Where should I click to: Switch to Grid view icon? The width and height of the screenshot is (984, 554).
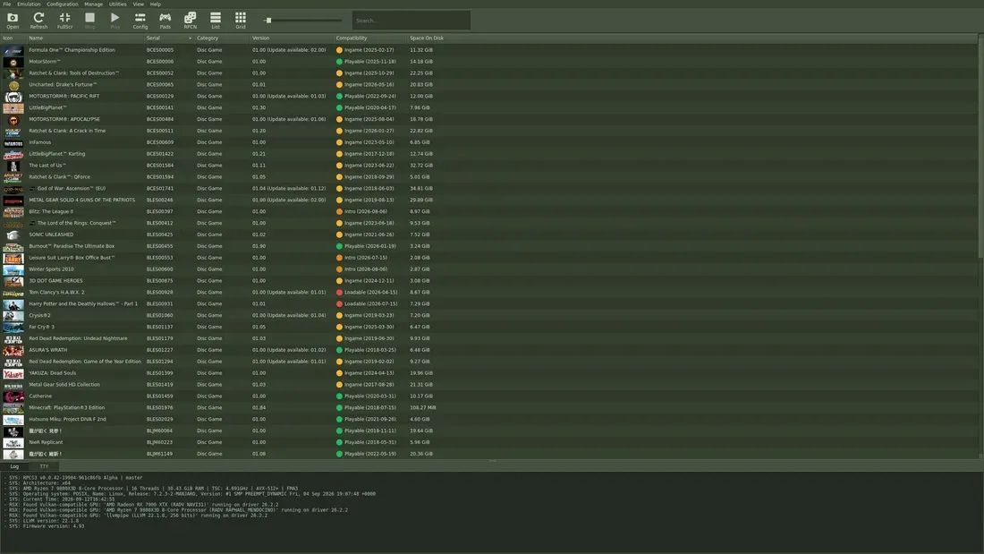pyautogui.click(x=241, y=20)
